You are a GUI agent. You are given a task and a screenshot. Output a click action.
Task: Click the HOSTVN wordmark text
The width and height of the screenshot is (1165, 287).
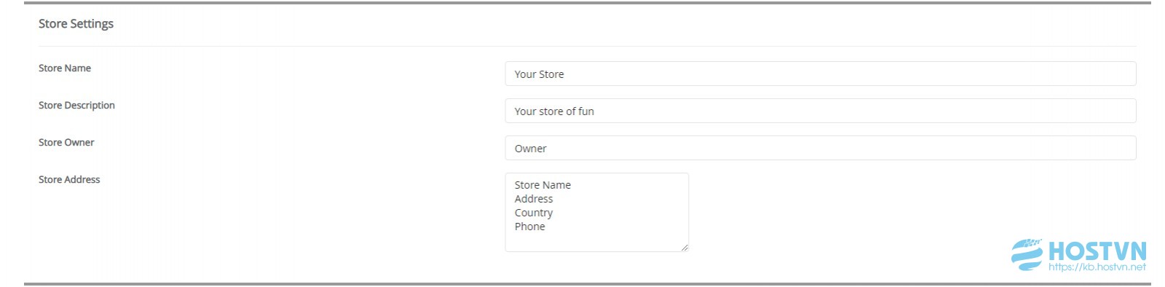point(1097,252)
